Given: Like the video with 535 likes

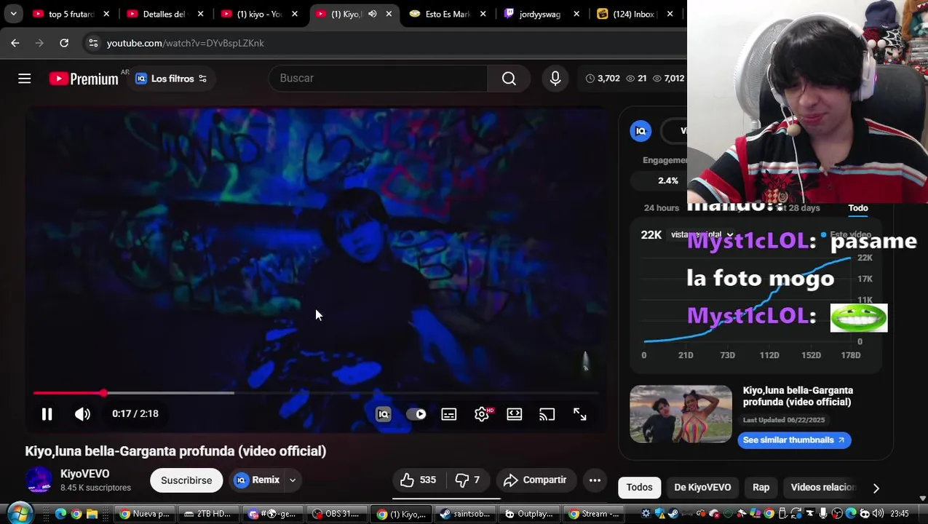Looking at the screenshot, I should [418, 480].
